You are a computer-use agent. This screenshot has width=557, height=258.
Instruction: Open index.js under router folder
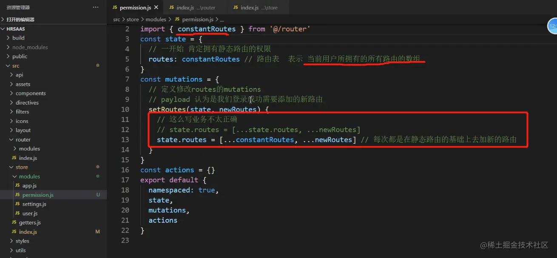coord(53,158)
